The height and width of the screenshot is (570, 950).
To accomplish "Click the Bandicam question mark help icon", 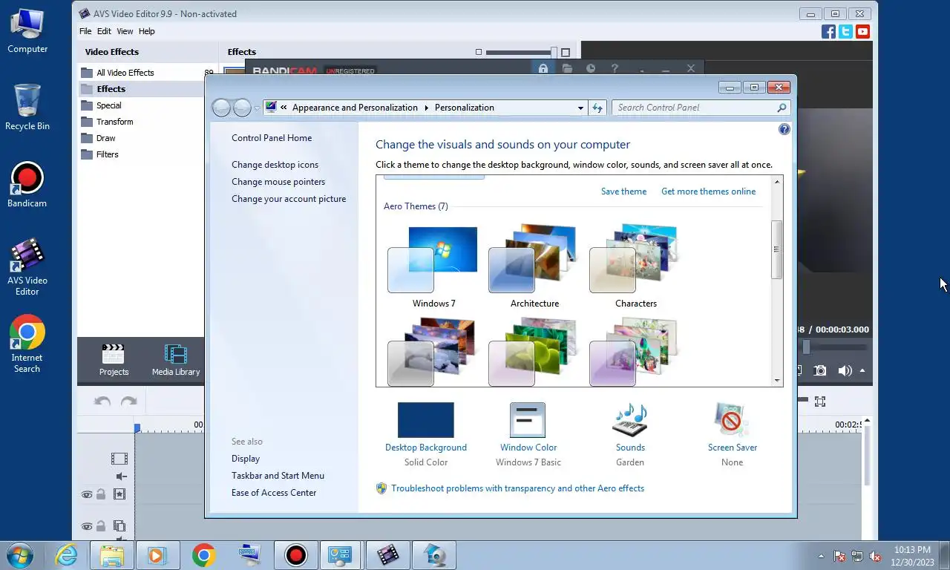I will [615, 69].
